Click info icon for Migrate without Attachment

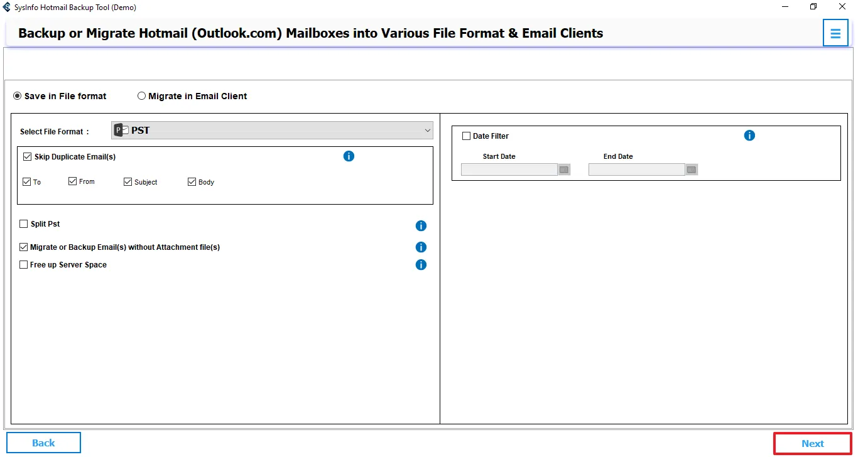click(421, 247)
